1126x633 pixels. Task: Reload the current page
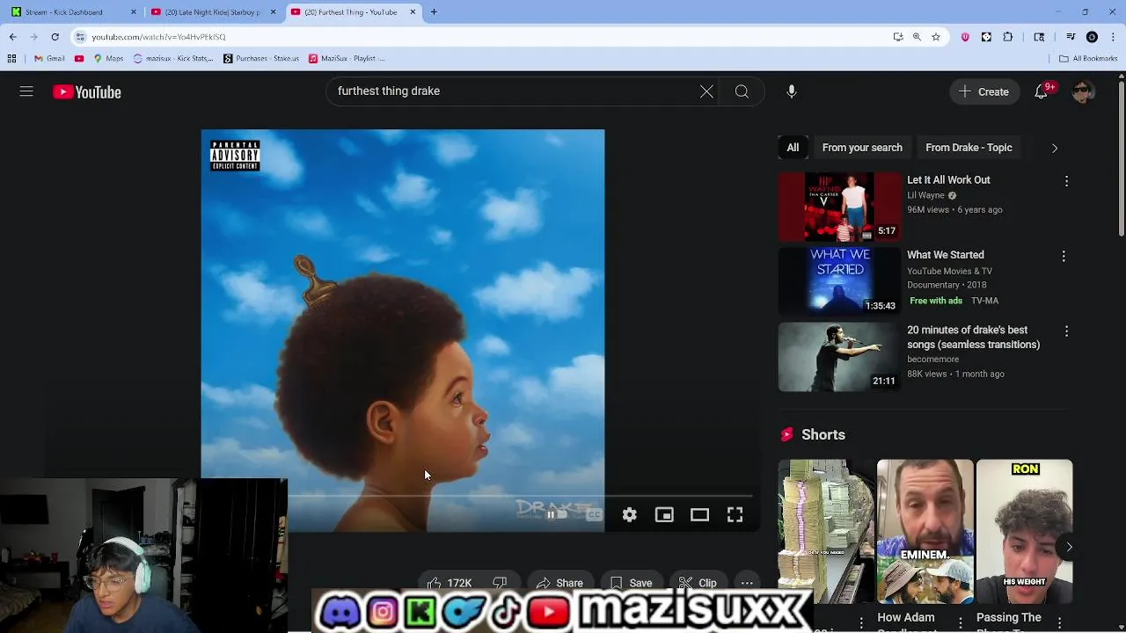[55, 37]
